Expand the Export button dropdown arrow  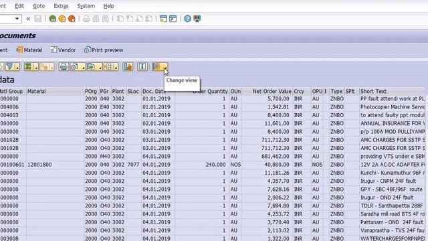coord(100,68)
